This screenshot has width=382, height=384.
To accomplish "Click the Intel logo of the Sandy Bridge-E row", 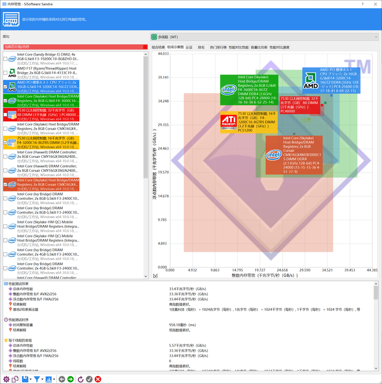I will point(12,59).
